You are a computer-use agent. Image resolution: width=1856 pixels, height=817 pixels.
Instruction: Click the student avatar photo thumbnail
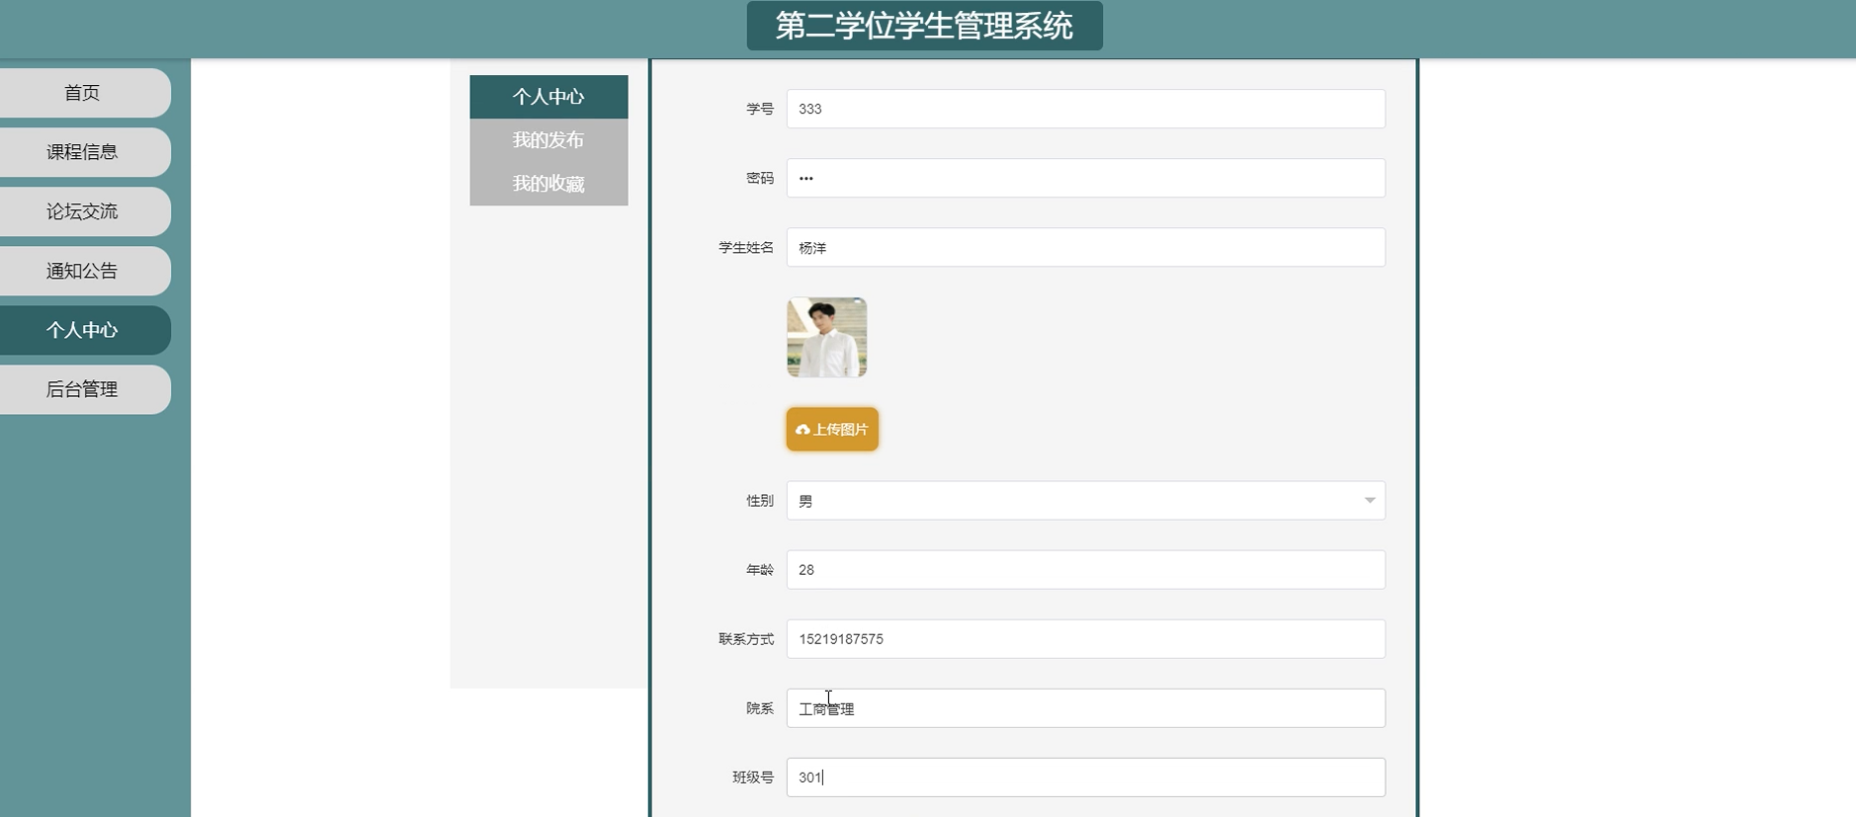point(827,337)
